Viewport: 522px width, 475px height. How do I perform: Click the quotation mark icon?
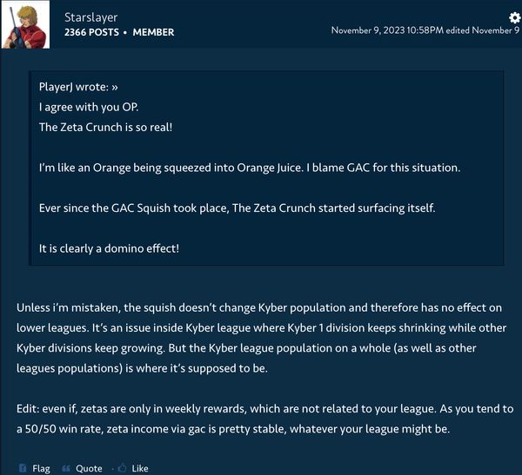66,468
